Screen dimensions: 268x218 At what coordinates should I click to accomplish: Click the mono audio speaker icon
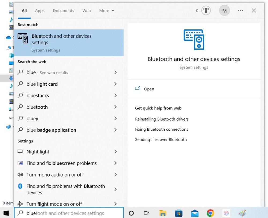coord(20,175)
